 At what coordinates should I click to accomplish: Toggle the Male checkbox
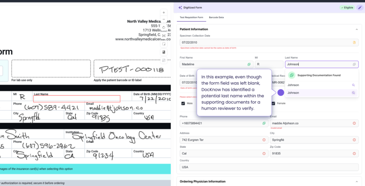(183, 103)
